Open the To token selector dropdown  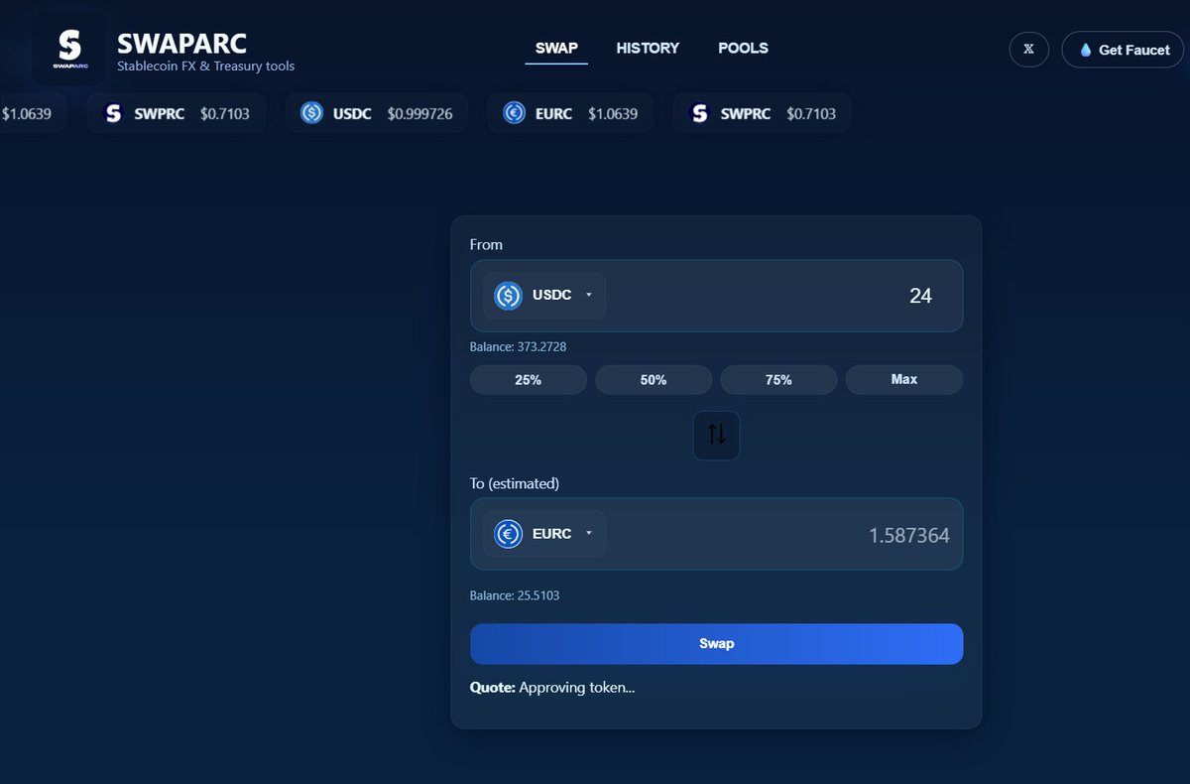[x=588, y=533]
